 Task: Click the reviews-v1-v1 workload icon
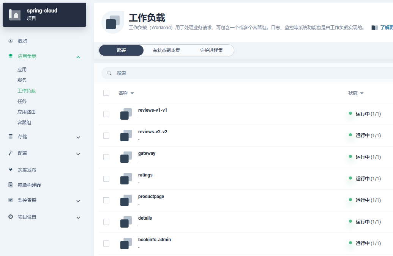pyautogui.click(x=126, y=114)
